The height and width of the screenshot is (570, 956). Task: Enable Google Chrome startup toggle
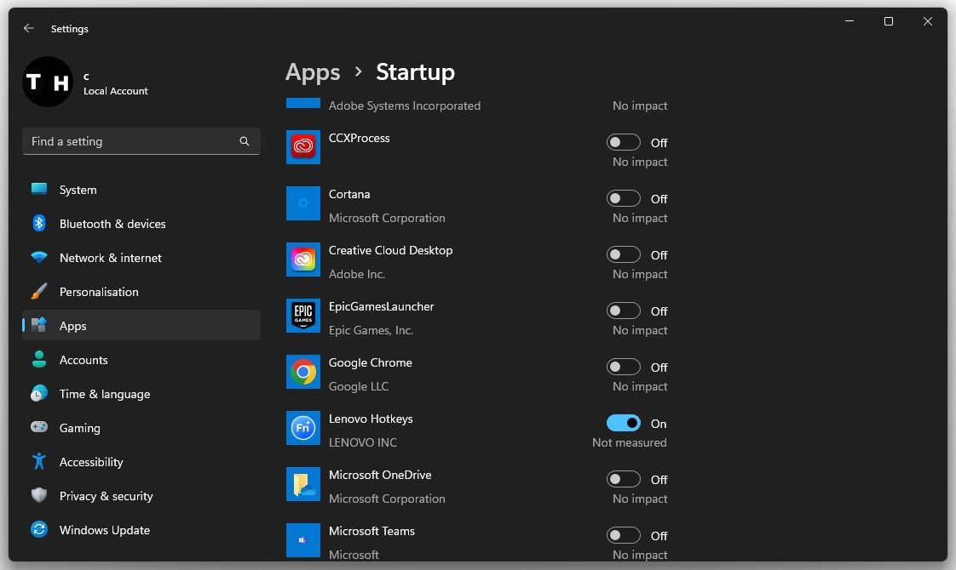[623, 367]
